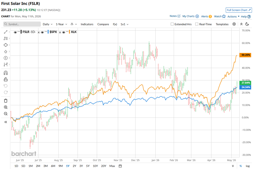Open the Compare menu
The image size is (254, 169).
(x=103, y=24)
